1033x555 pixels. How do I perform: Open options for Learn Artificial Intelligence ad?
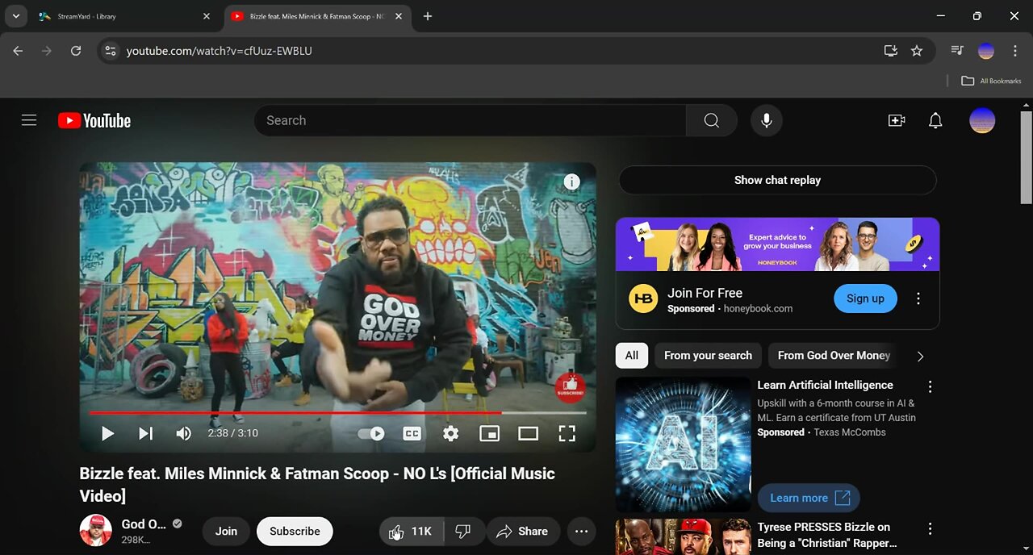click(930, 386)
